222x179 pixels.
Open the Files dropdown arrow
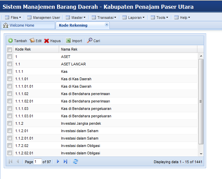pyautogui.click(x=20, y=18)
